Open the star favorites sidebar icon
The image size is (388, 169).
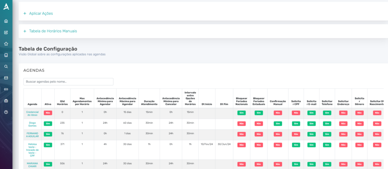point(6,44)
